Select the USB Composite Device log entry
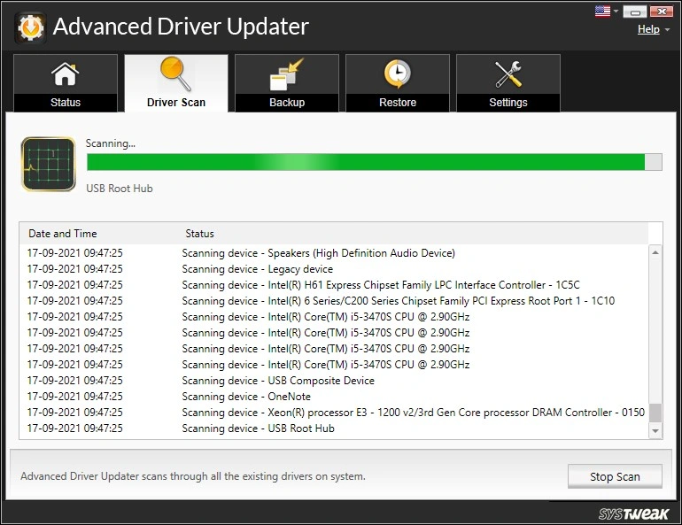This screenshot has height=525, width=682. click(x=278, y=381)
